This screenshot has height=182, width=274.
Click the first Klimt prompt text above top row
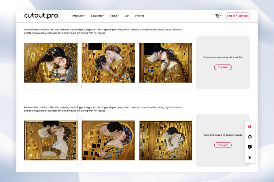[103, 31]
